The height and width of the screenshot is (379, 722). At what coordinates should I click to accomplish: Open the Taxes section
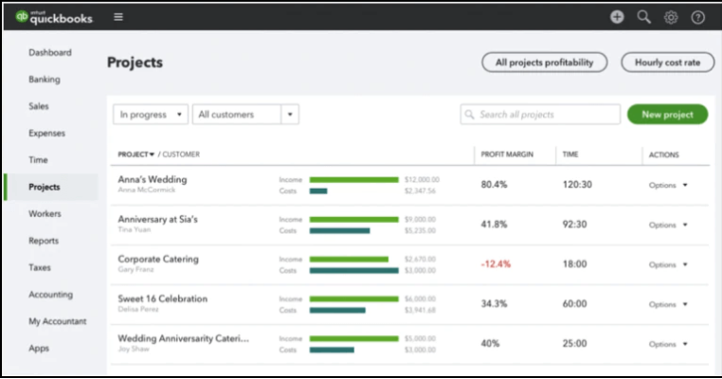tap(40, 267)
